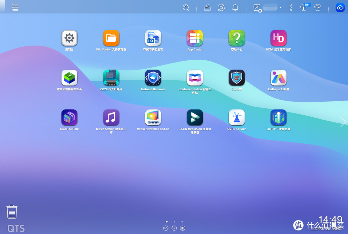
Task: Select the first desktop page dot
Action: [167, 221]
